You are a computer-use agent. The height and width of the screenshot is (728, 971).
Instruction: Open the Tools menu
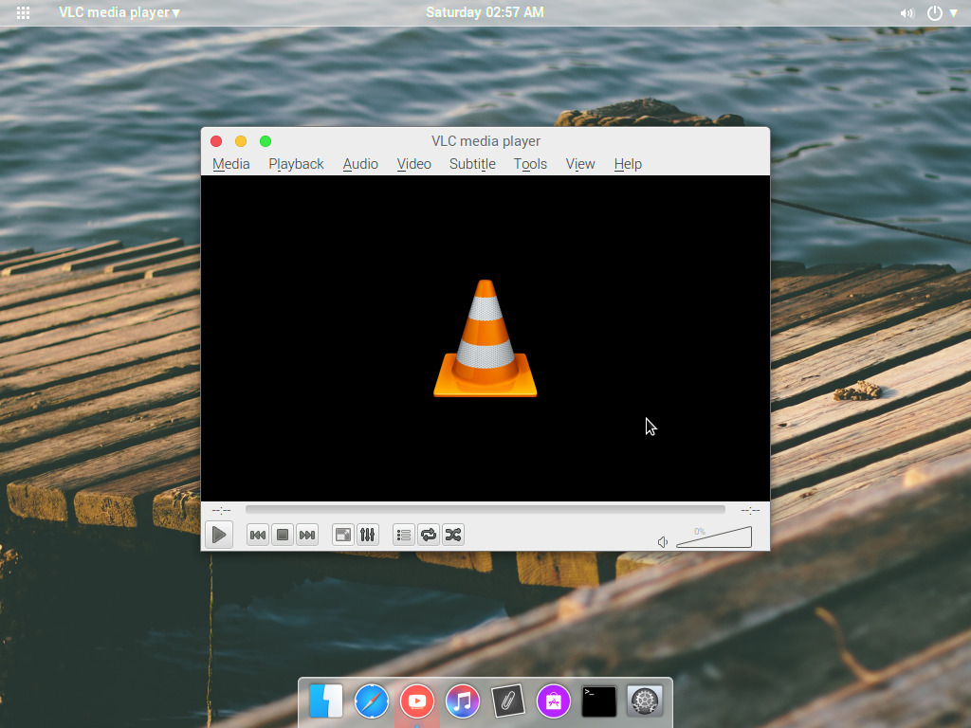(530, 163)
